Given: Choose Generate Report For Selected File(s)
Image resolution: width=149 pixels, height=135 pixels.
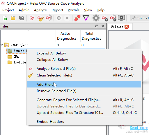Looking at the screenshot, I should (84, 100).
